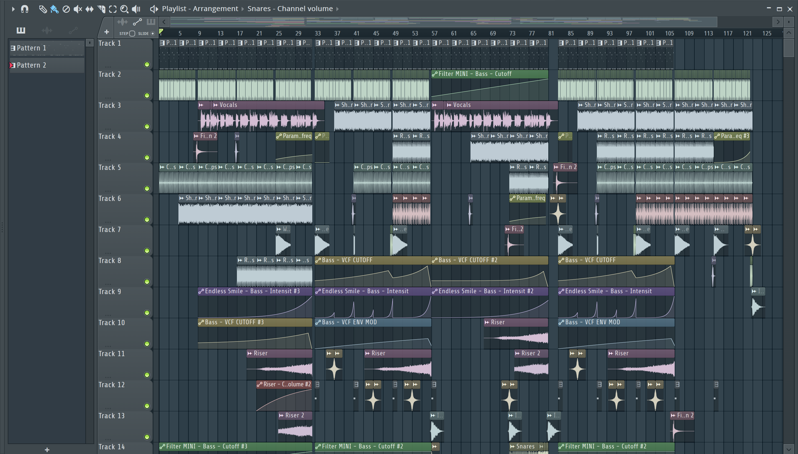Click the green playback start marker
The image size is (798, 454).
161,32
